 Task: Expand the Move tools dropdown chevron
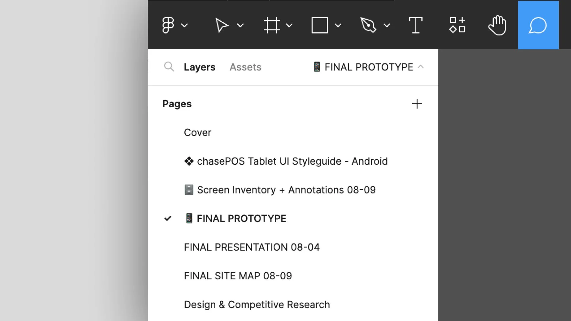tap(240, 25)
